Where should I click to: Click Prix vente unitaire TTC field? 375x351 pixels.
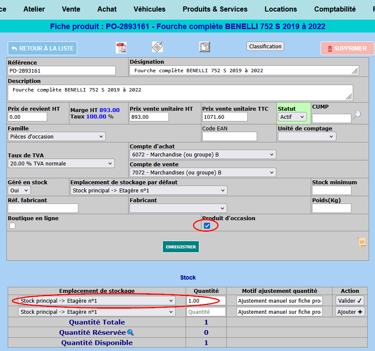[225, 117]
